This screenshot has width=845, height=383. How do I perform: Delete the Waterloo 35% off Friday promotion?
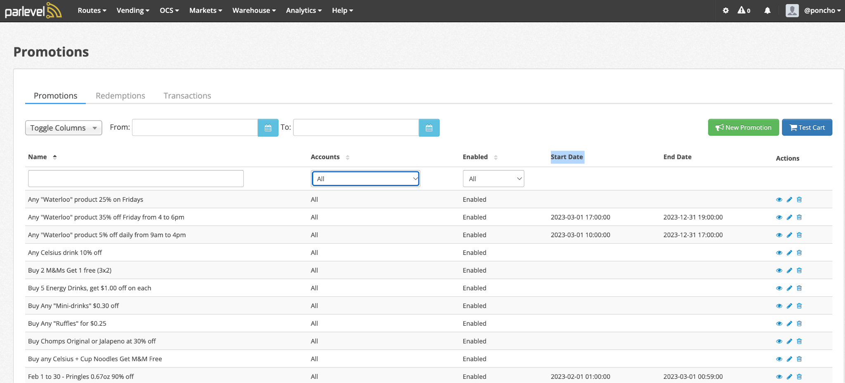[x=799, y=217]
